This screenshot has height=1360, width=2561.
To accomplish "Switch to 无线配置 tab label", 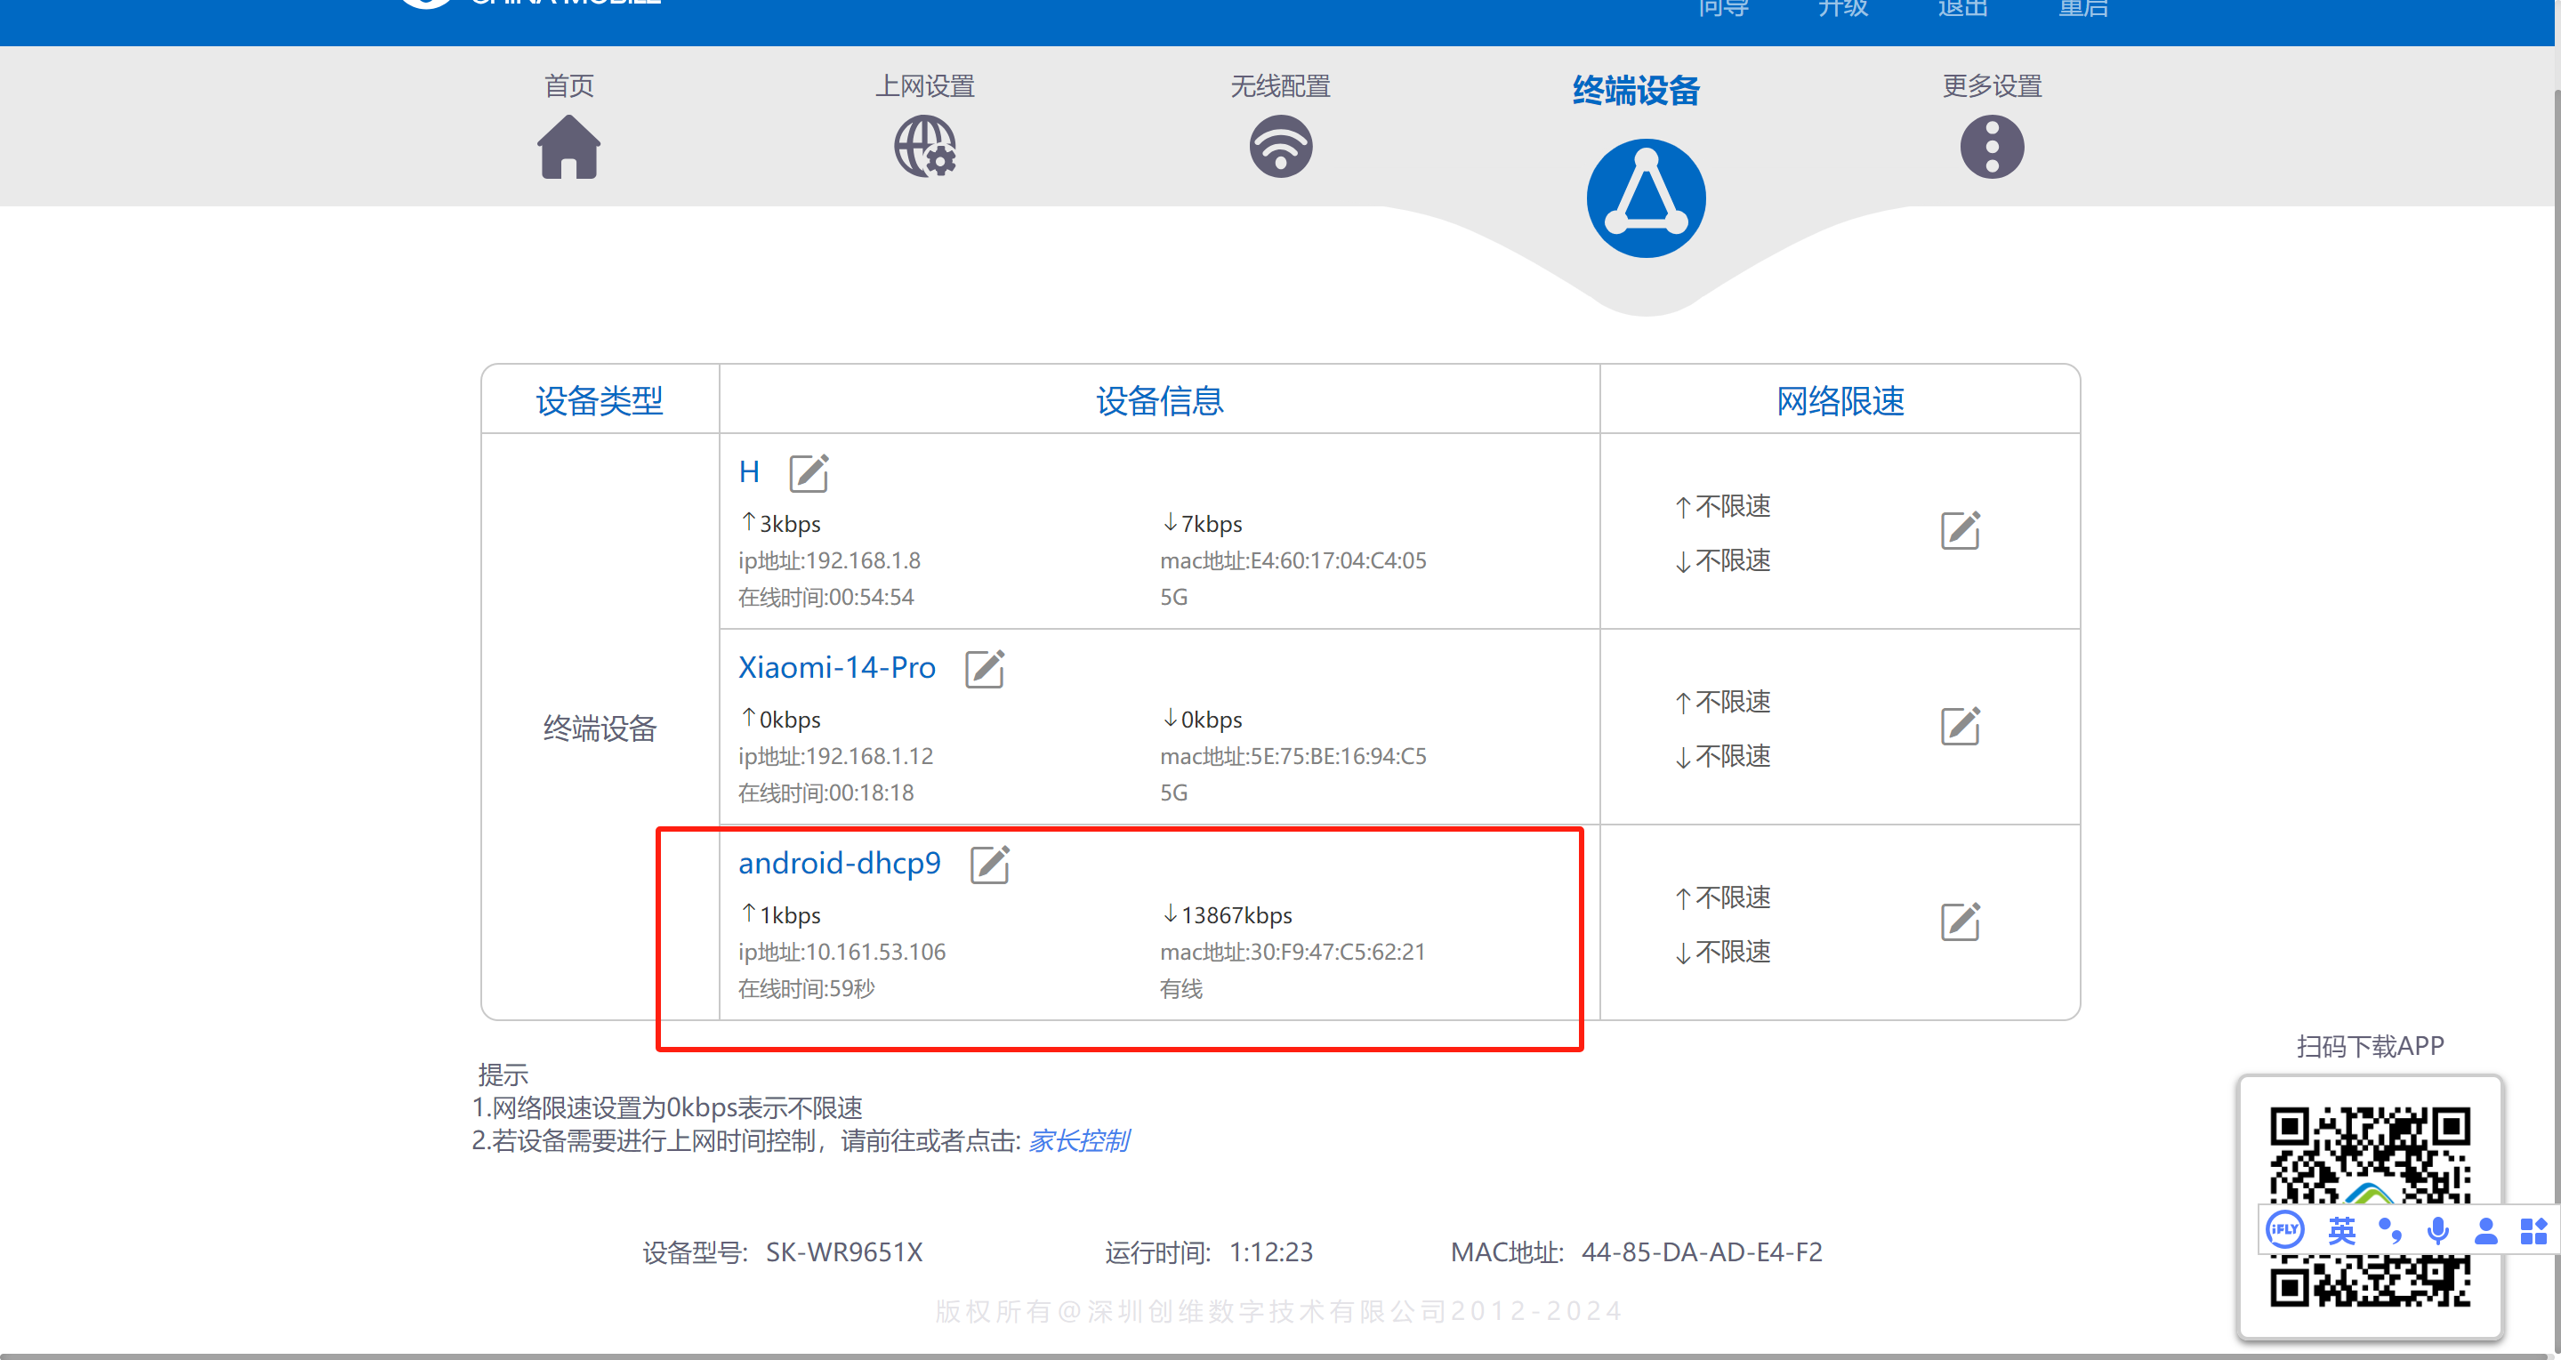I will pos(1281,86).
